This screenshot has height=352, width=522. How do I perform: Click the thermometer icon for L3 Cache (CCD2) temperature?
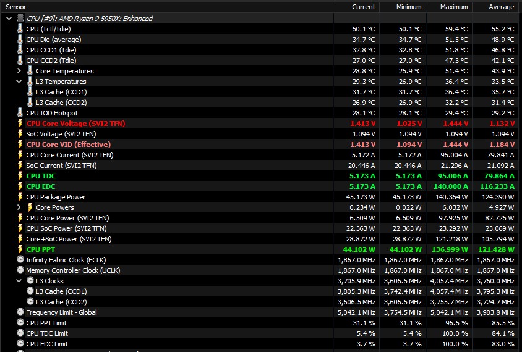click(x=30, y=103)
